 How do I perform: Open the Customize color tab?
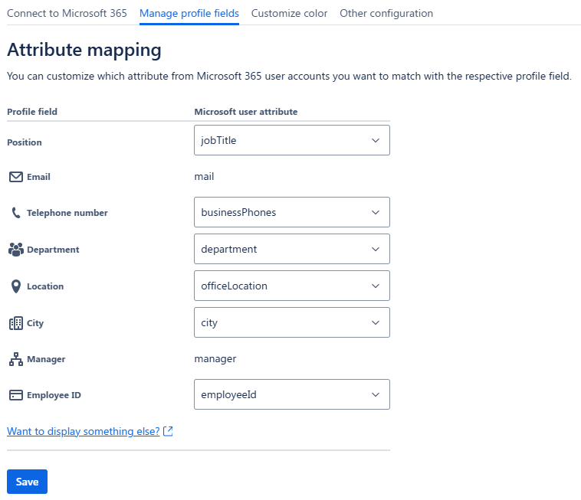pos(289,13)
